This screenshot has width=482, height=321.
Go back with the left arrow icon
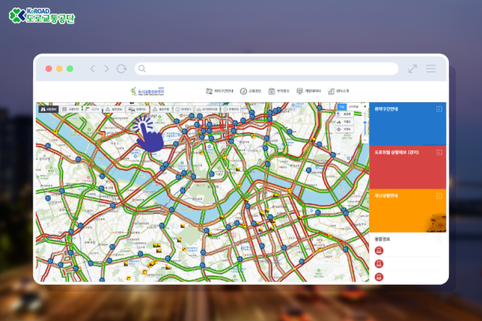coord(92,69)
